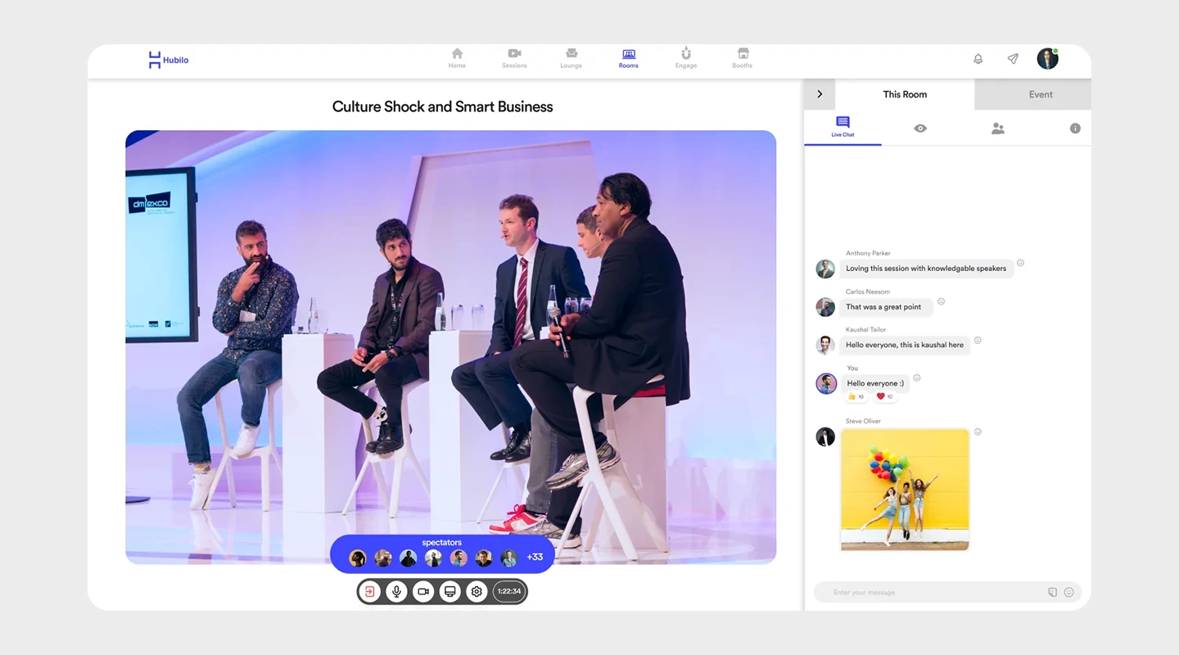Screen dimensions: 1179x655
Task: Open stream settings via the gear icon
Action: point(477,591)
